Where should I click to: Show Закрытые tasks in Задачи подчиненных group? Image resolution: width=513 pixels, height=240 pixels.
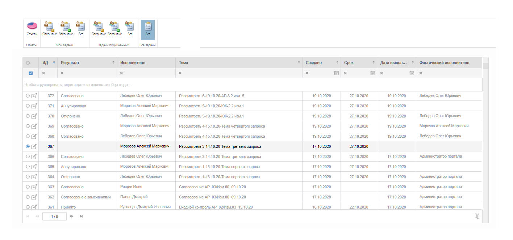click(x=114, y=29)
